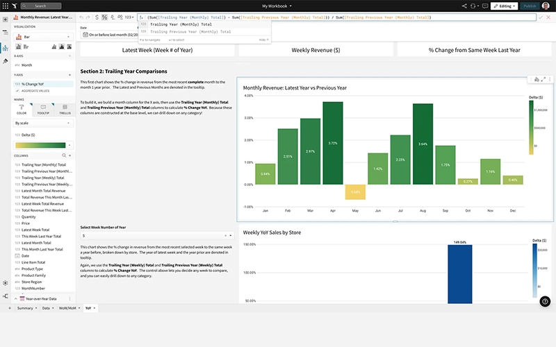
Task: Click the green gradient color scale swatch
Action: tap(41, 145)
